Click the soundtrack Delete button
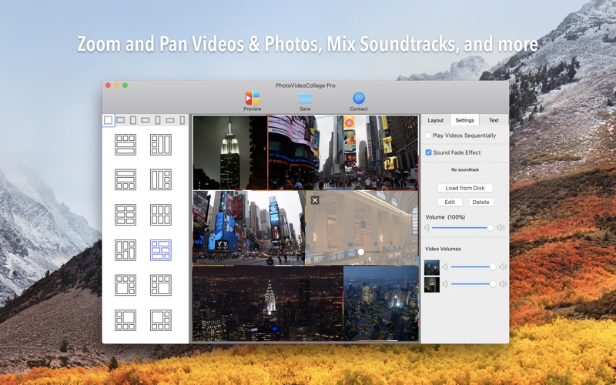This screenshot has width=616, height=385. tap(480, 202)
